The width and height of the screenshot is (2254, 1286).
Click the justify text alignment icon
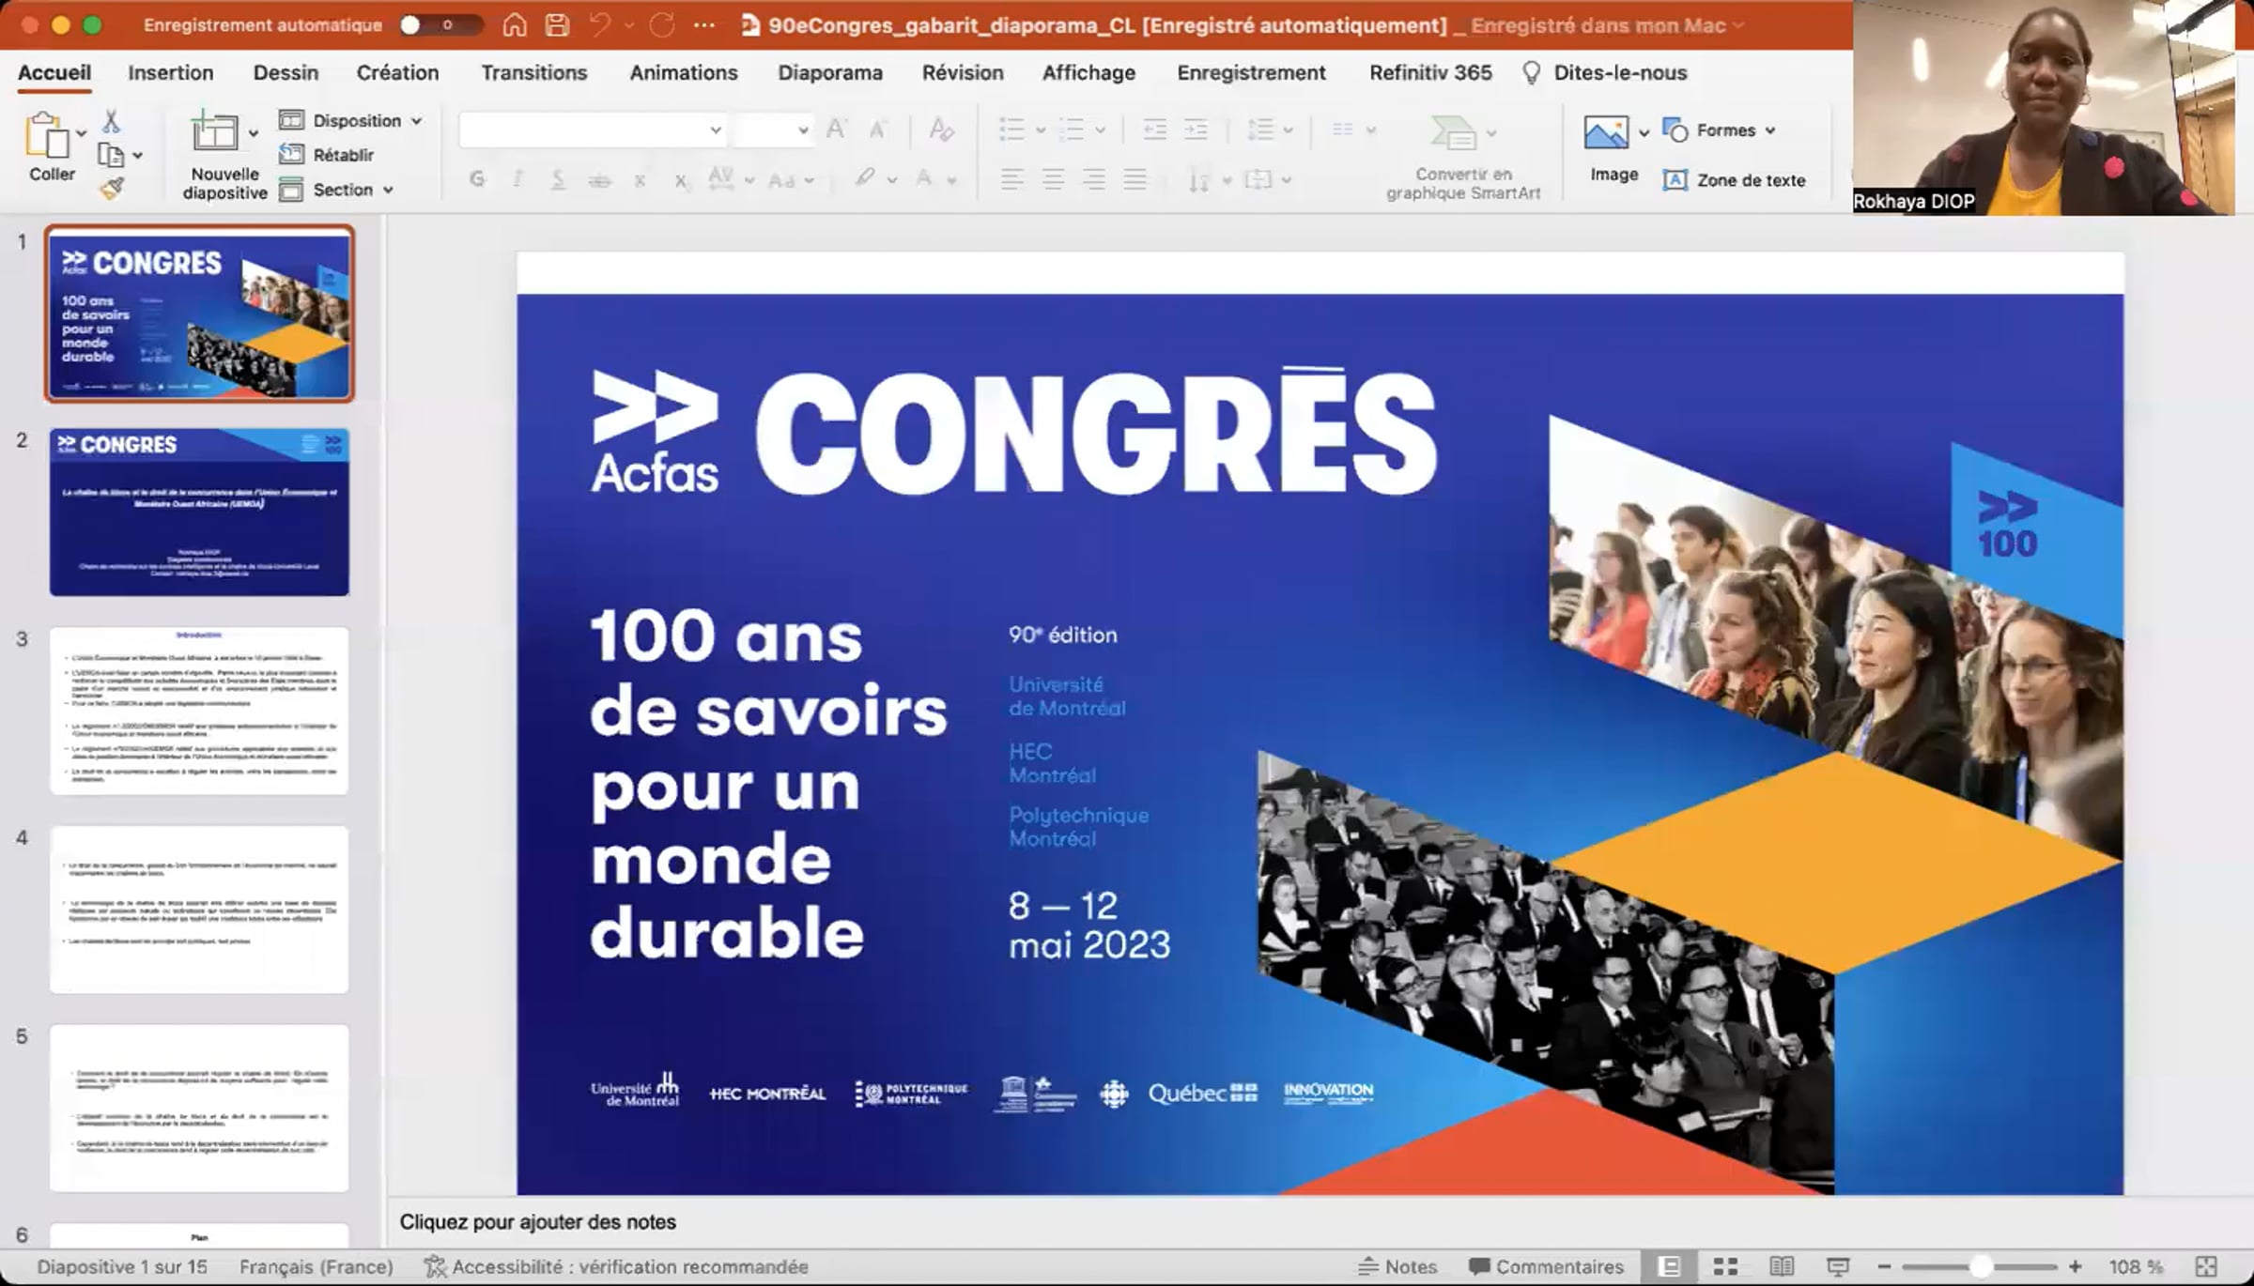[x=1135, y=178]
